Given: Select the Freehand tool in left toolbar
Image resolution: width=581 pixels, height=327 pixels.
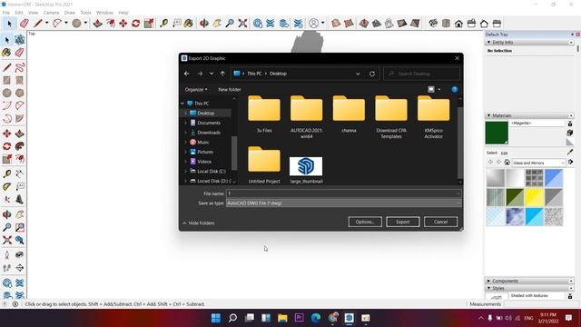Looking at the screenshot, I should click(x=20, y=67).
